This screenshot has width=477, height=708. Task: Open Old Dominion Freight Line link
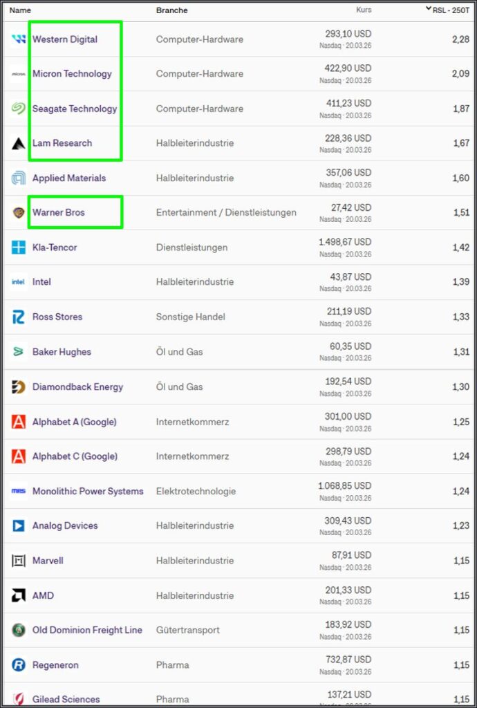click(x=87, y=630)
